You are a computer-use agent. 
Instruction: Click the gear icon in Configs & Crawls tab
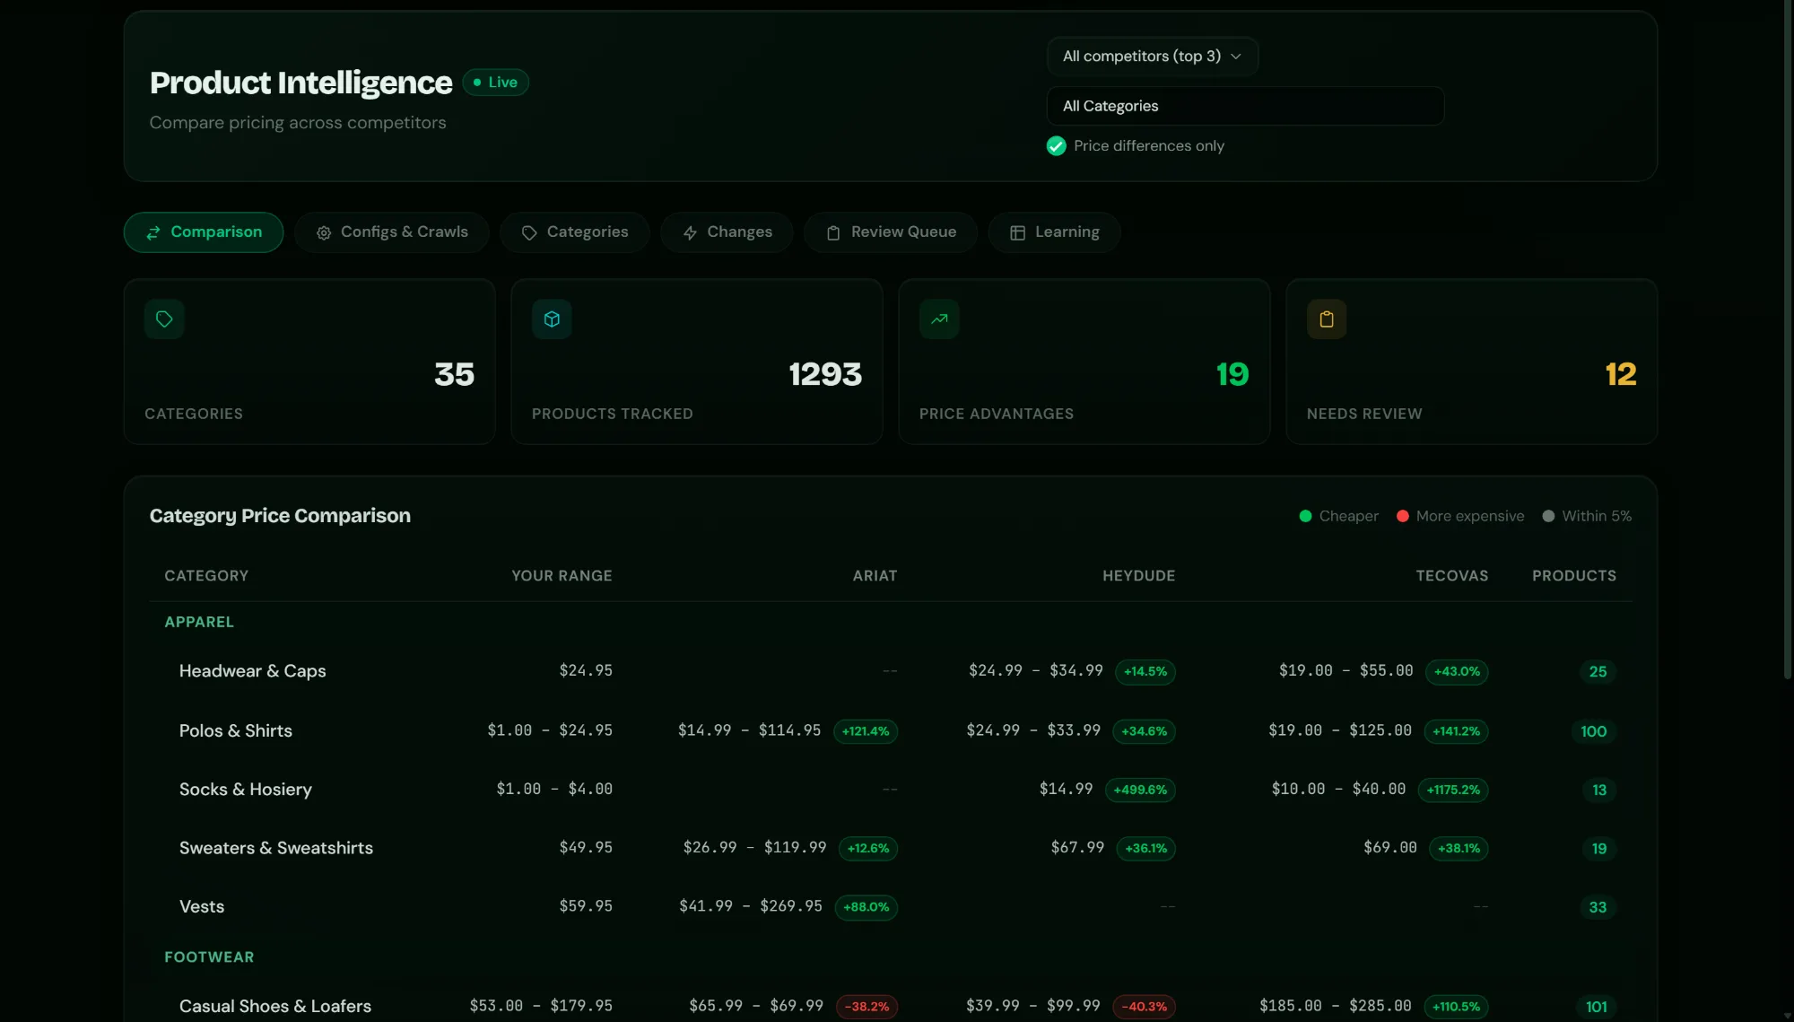click(324, 232)
